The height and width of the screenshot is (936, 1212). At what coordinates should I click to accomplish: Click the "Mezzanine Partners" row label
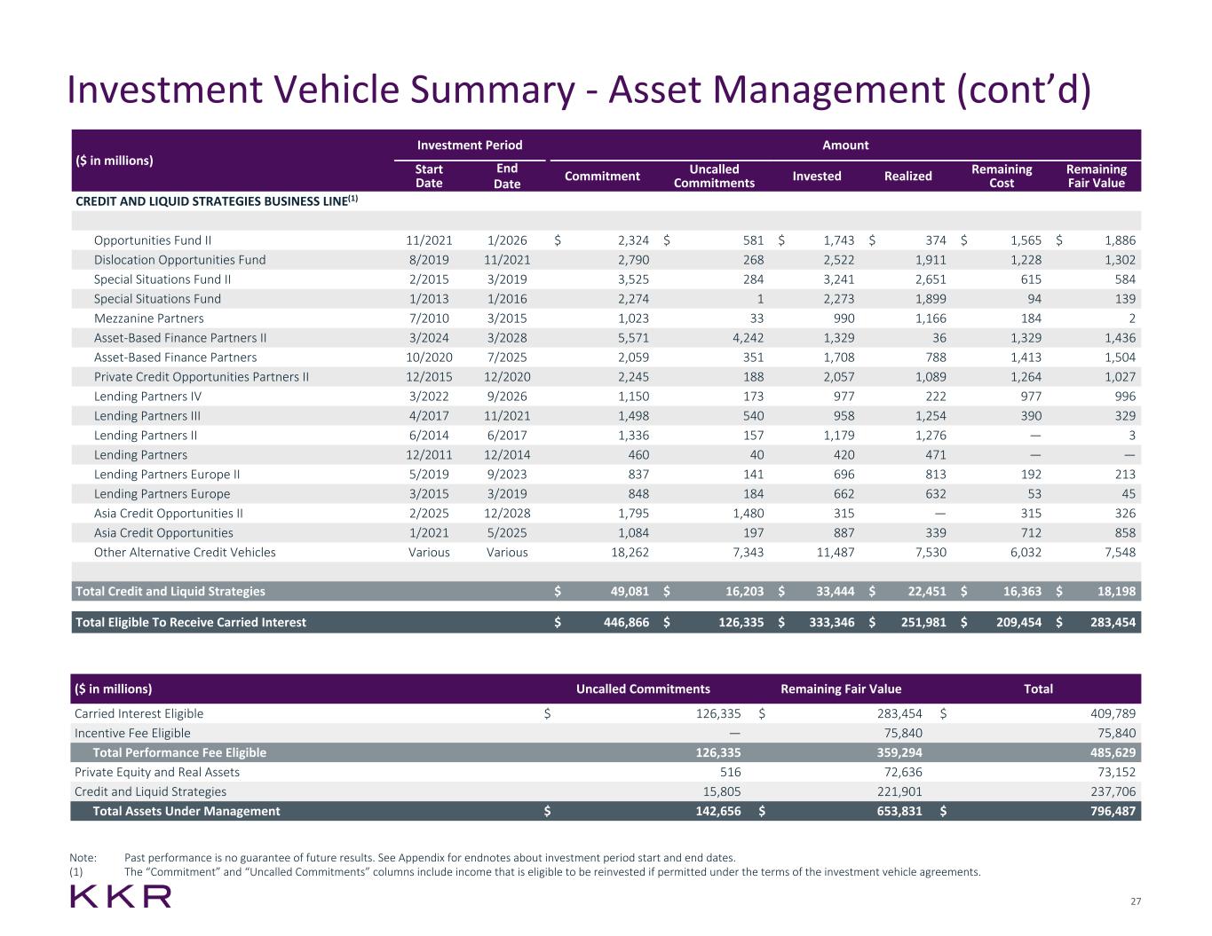149,319
